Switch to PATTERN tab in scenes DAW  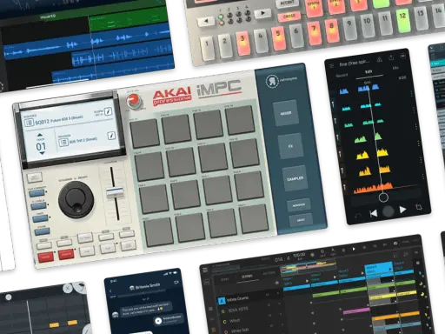pos(269,273)
